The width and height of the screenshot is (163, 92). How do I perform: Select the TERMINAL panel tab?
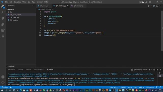tap(50, 70)
